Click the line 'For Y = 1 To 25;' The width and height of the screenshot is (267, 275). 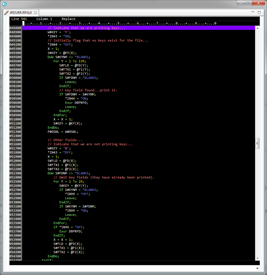(69, 181)
